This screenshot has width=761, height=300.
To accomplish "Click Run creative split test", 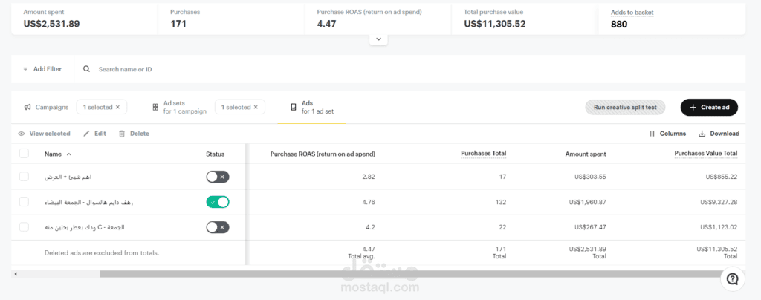I will coord(625,107).
